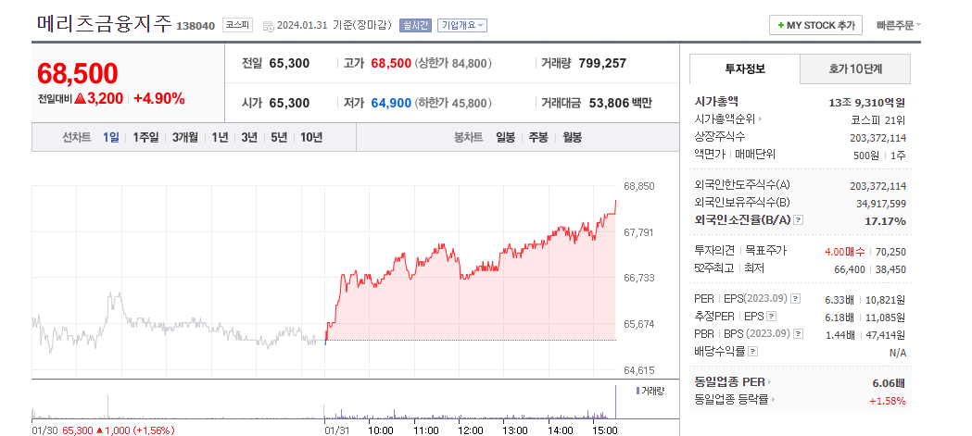This screenshot has height=436, width=972.
Task: Click the 저가 value 64,900
Action: click(391, 103)
